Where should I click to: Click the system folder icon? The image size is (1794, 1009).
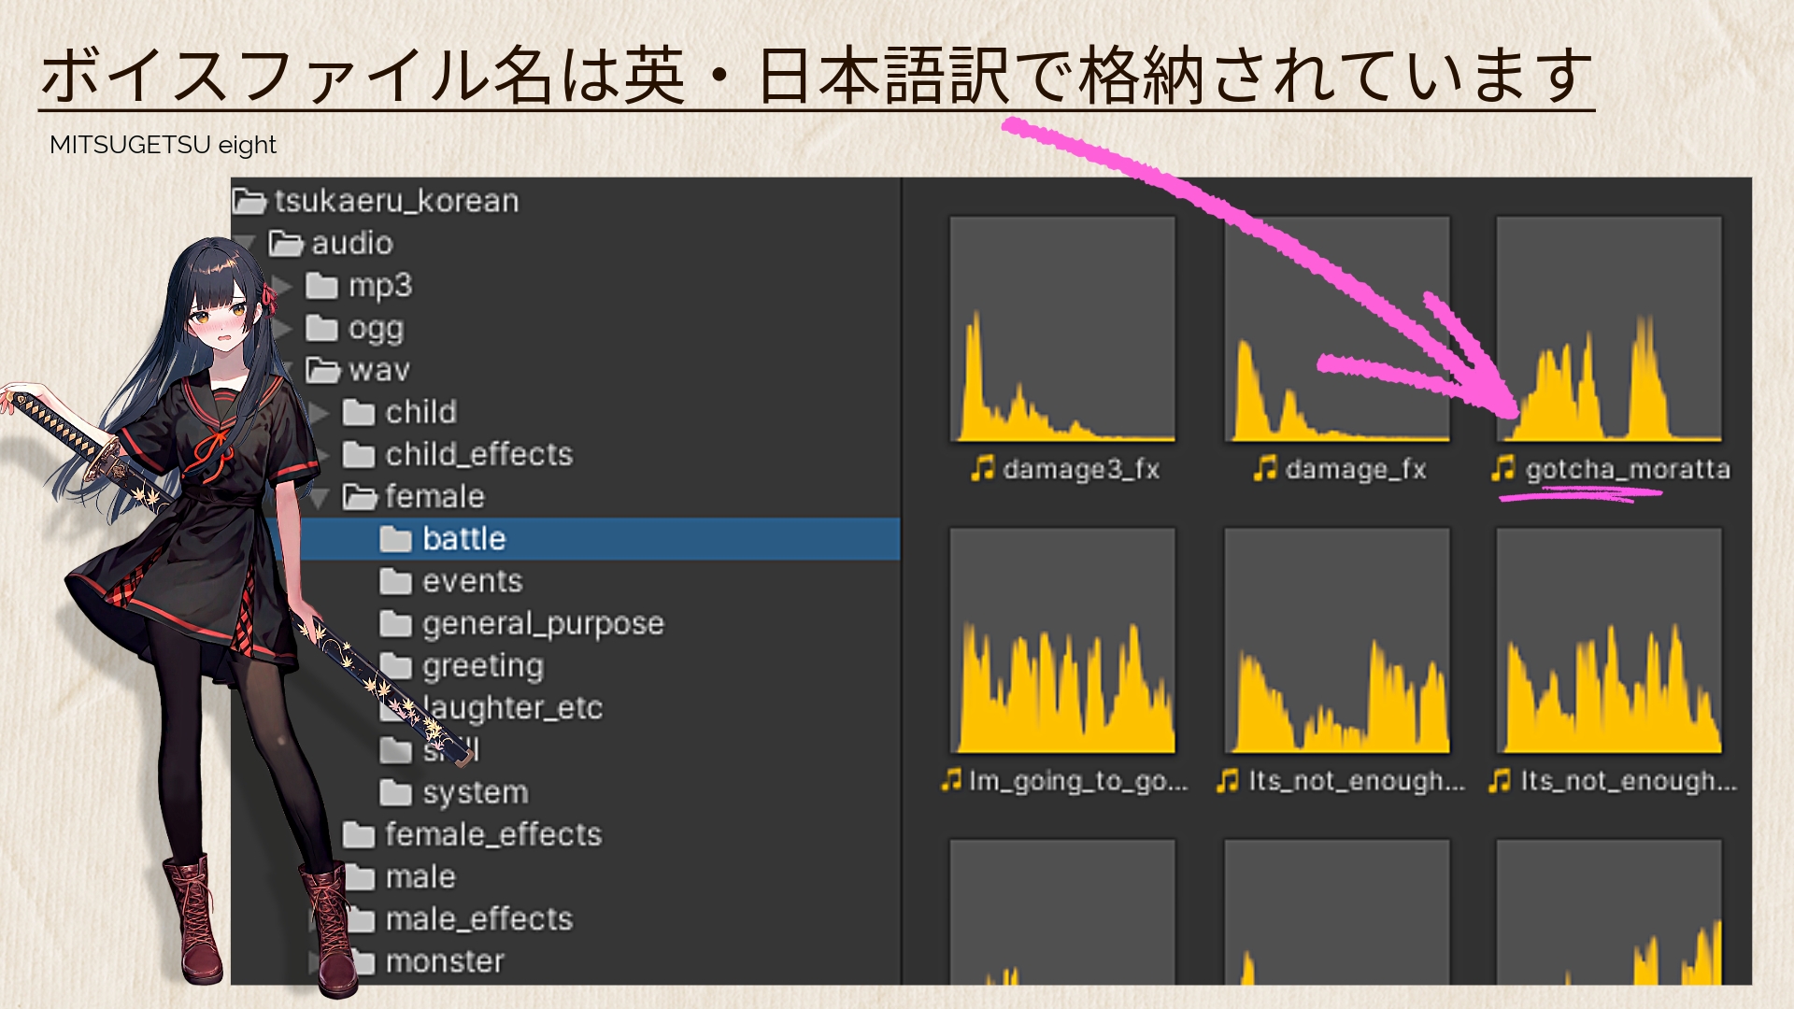coord(395,793)
